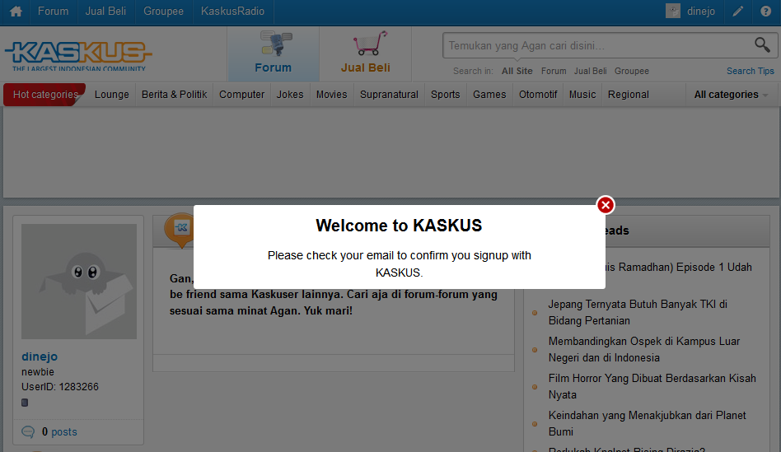Open the Hot categories tab
This screenshot has width=781, height=452.
[x=44, y=95]
